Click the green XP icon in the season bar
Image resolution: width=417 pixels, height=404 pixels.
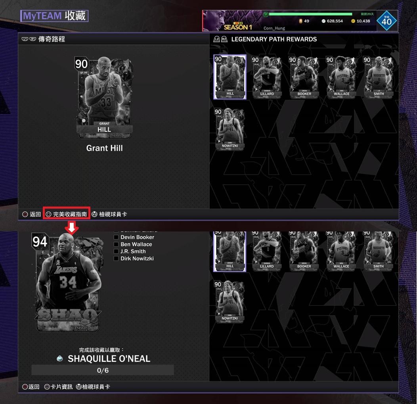[266, 14]
